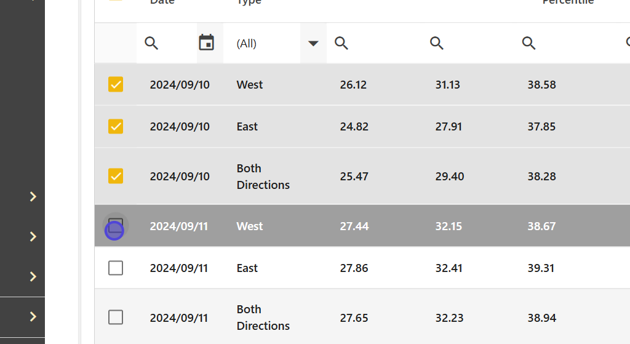Click the (All) type filter box

click(x=261, y=44)
